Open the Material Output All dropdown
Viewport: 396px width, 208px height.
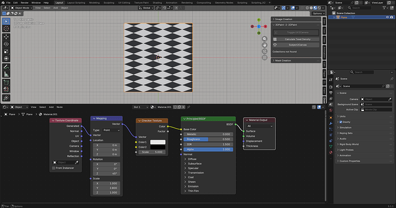coord(259,126)
